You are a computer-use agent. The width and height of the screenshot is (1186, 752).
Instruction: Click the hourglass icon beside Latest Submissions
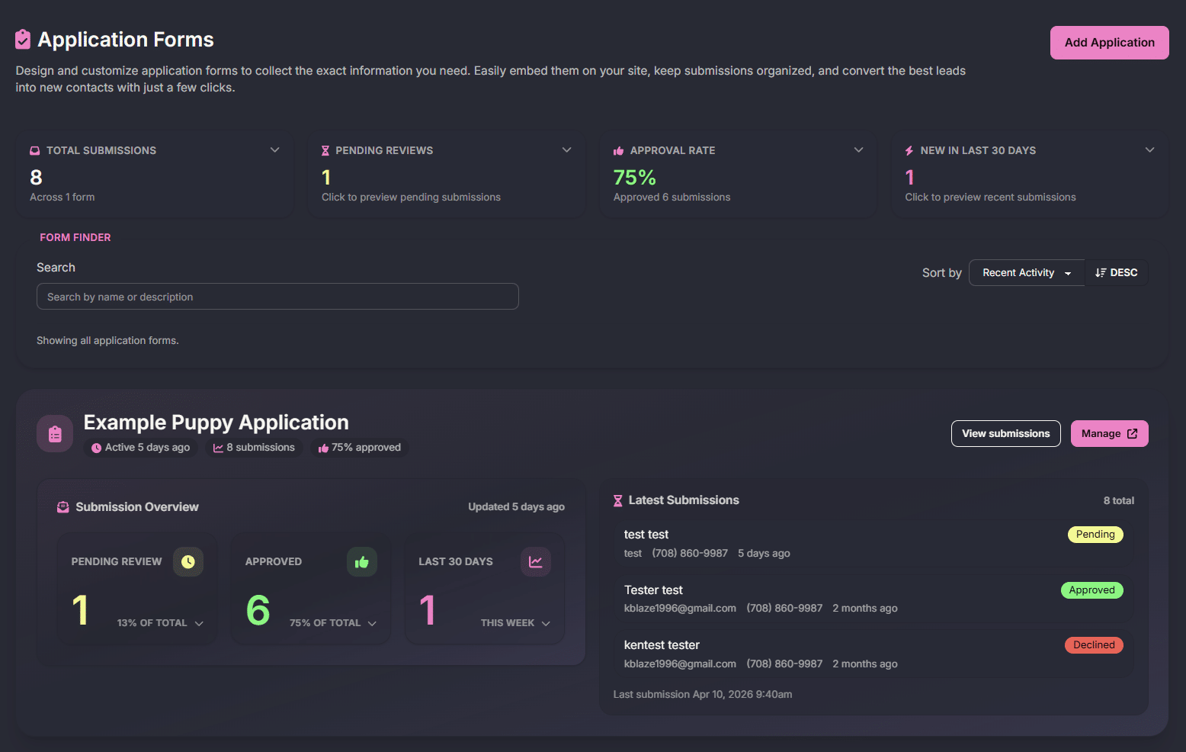point(618,501)
